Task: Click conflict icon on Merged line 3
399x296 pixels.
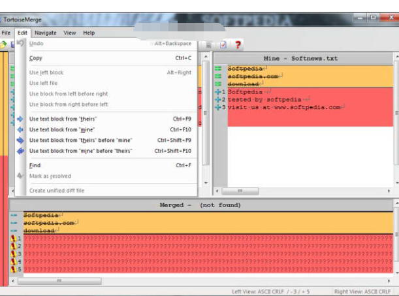Action: pos(14,254)
